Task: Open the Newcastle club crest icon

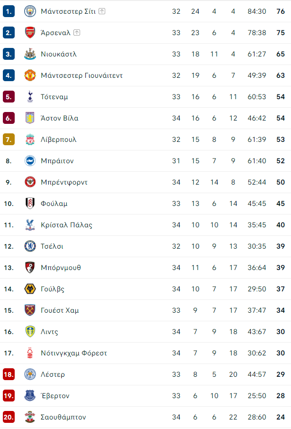Action: [30, 54]
